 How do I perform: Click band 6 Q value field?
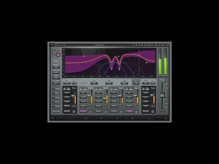pyautogui.click(x=153, y=83)
